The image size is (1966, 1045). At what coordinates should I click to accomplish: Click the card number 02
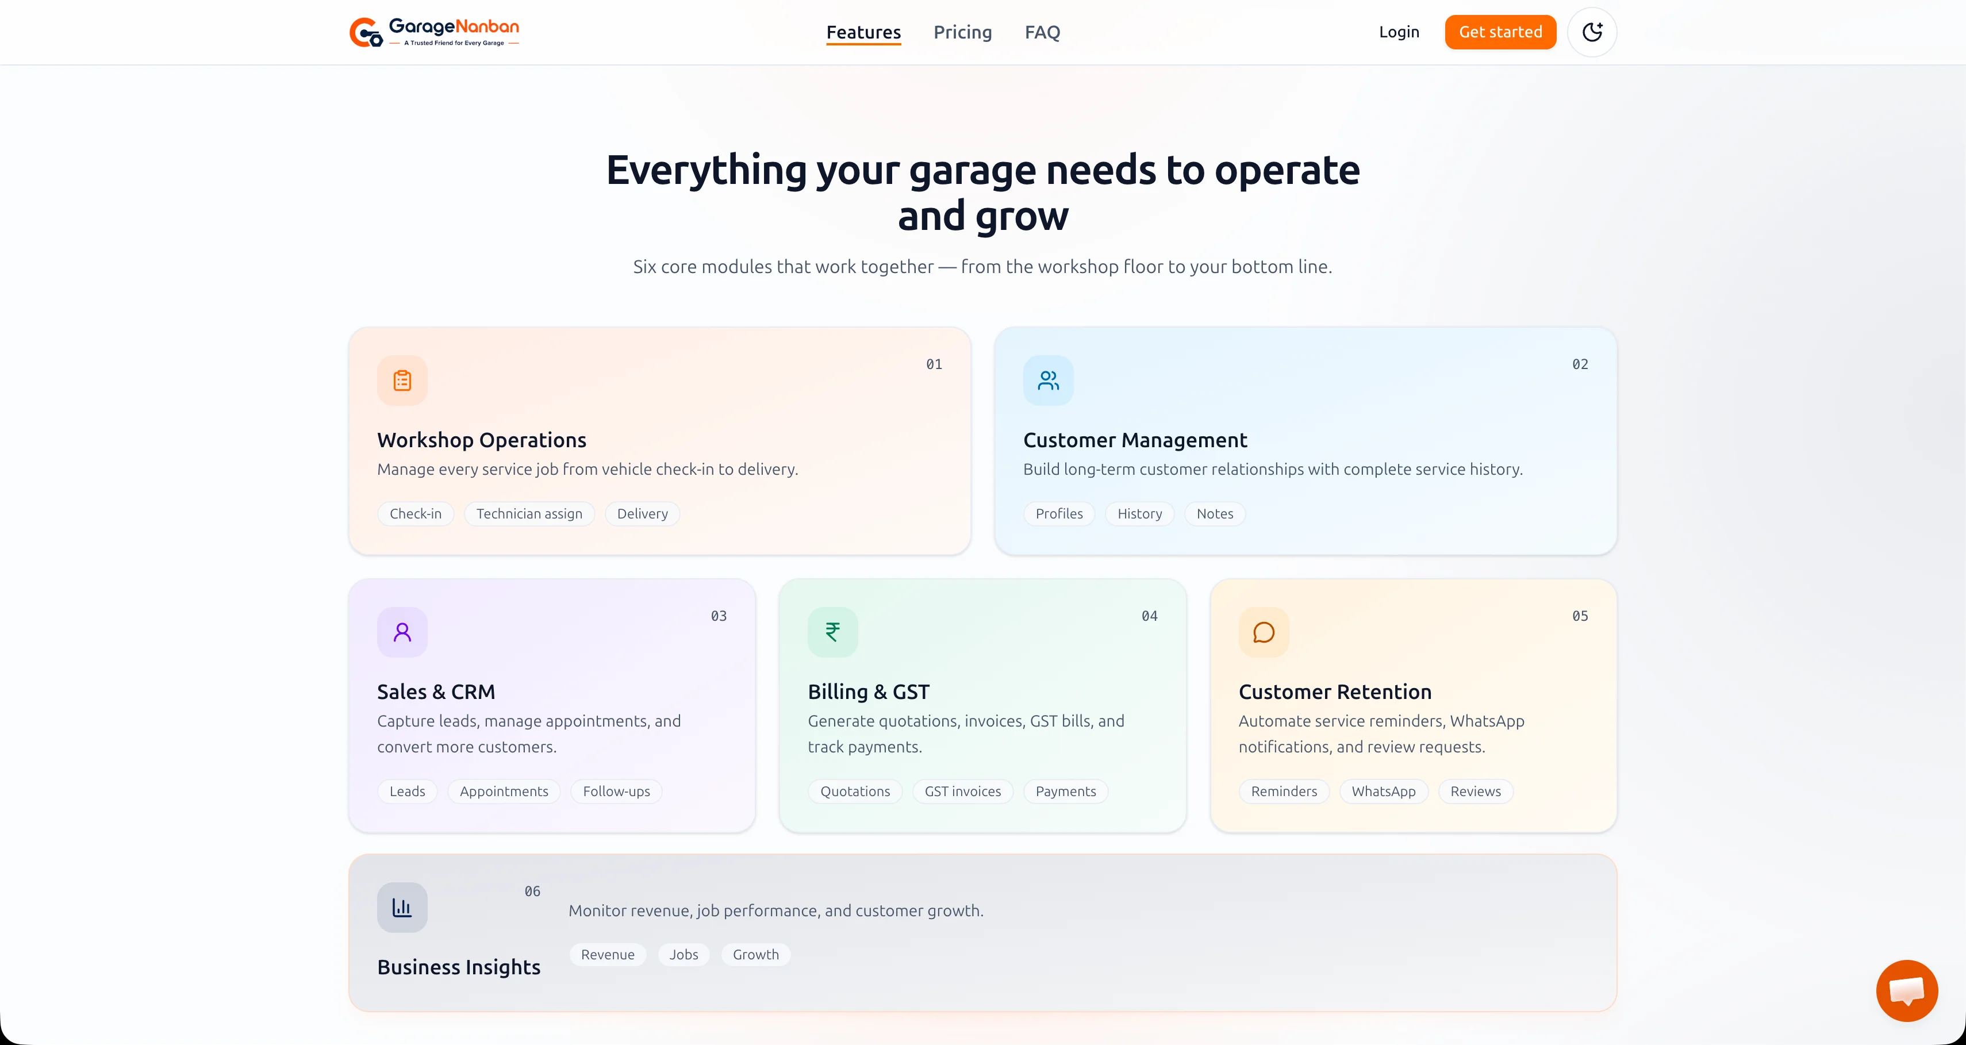(x=1580, y=365)
